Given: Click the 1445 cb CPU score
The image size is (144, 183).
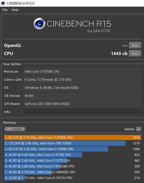Looking at the screenshot, I should coord(119,54).
